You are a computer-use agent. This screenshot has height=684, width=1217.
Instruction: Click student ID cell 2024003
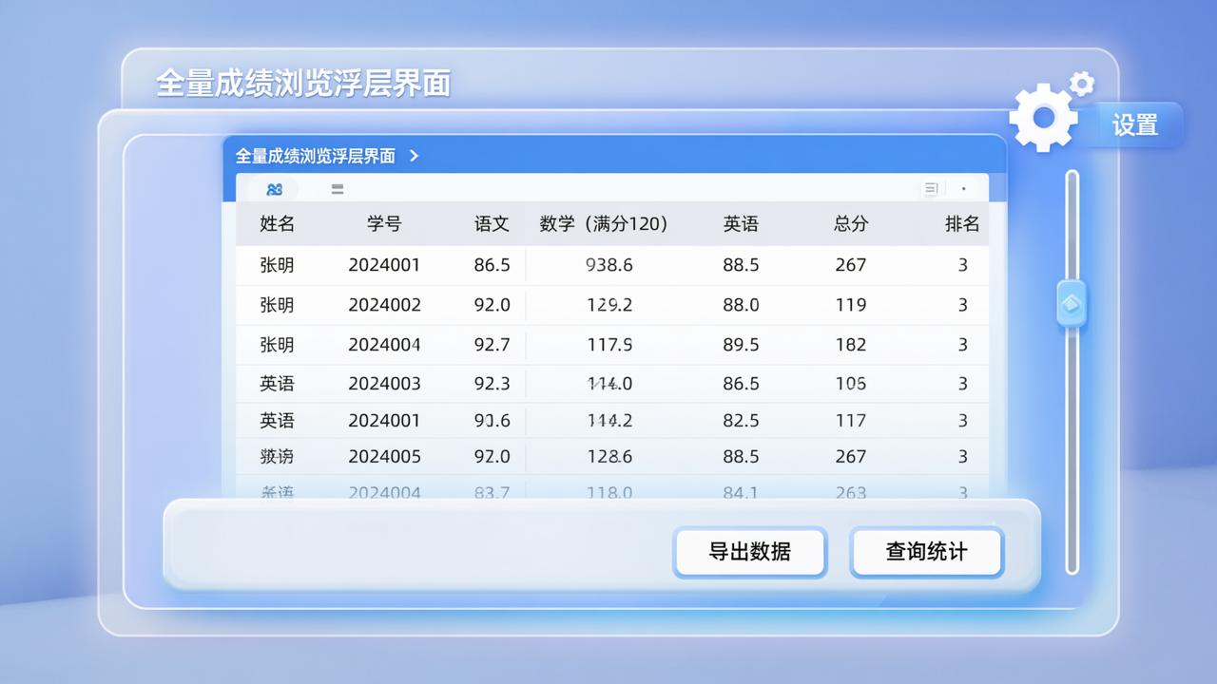coord(384,384)
